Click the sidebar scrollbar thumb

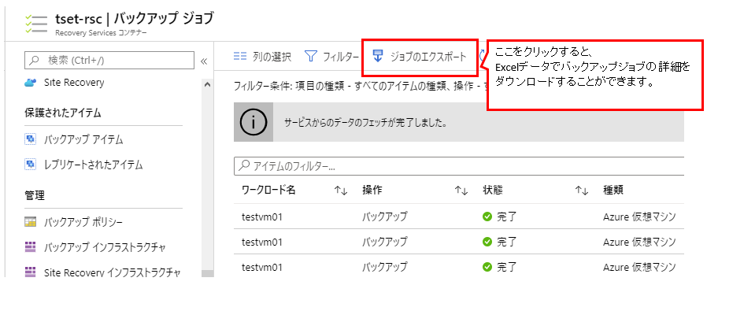[x=207, y=273]
